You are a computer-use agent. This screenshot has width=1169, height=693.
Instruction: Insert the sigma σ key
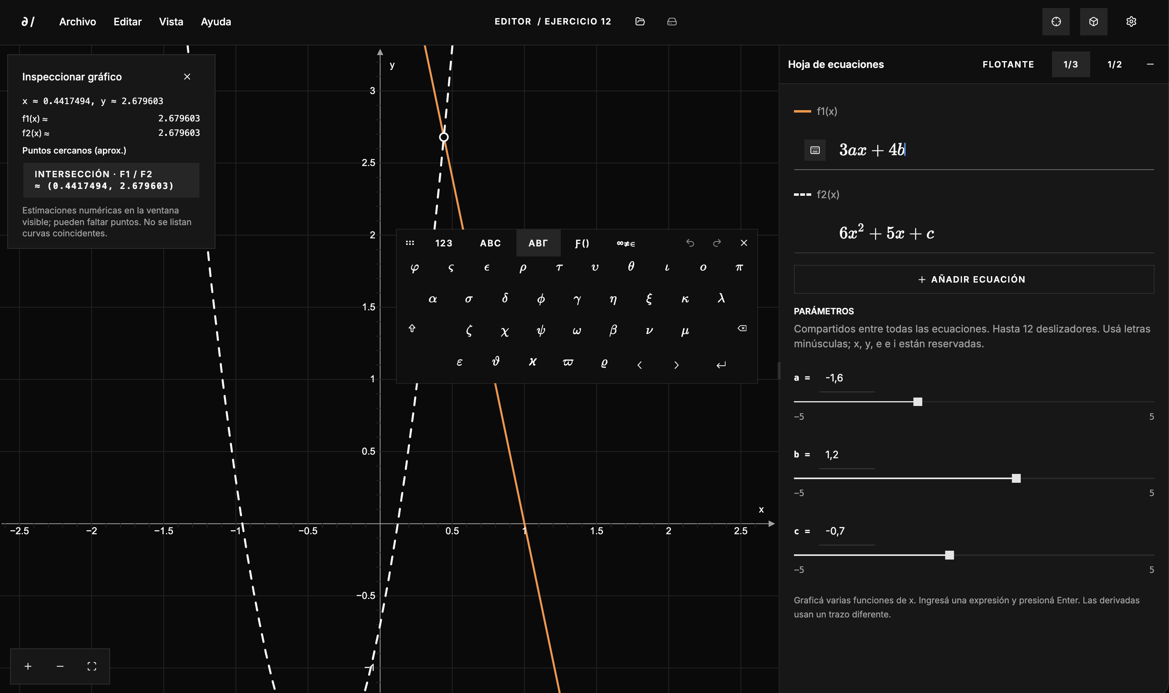pyautogui.click(x=469, y=299)
